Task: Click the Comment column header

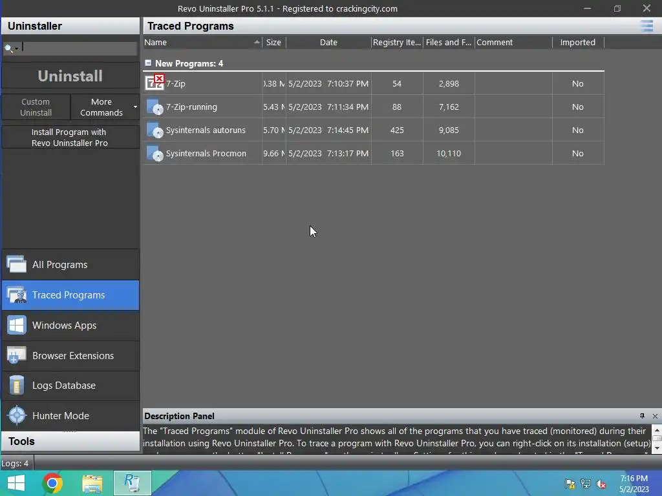Action: tap(513, 42)
